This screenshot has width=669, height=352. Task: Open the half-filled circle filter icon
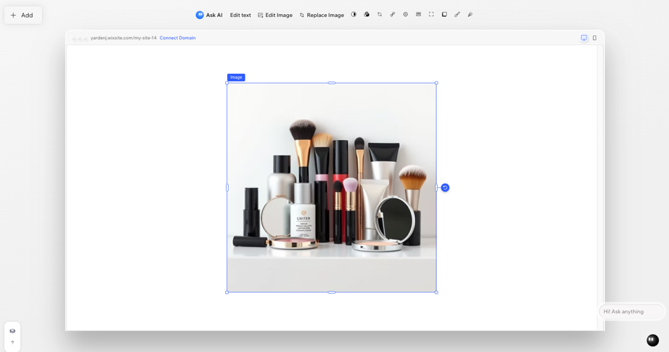[354, 14]
